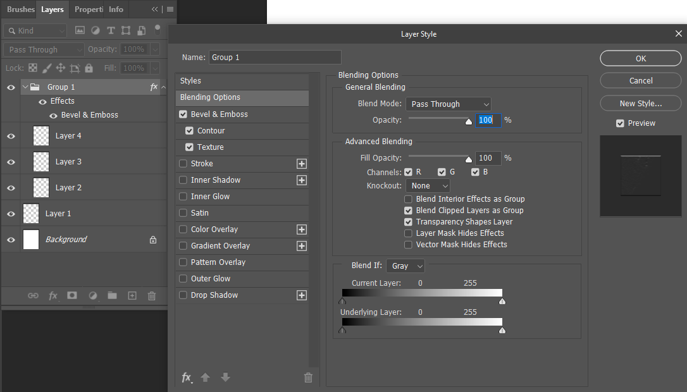The height and width of the screenshot is (392, 687).
Task: Click the link layers icon
Action: click(x=33, y=295)
